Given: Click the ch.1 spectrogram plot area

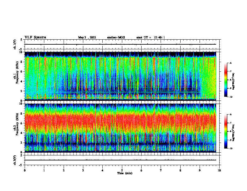Looking at the screenshot, I should pyautogui.click(x=120, y=76).
